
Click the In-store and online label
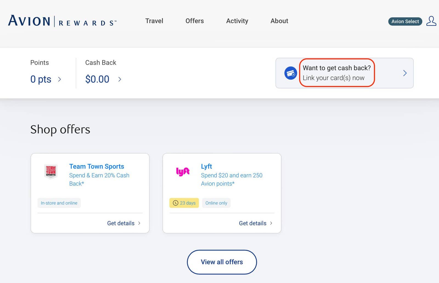pyautogui.click(x=59, y=203)
